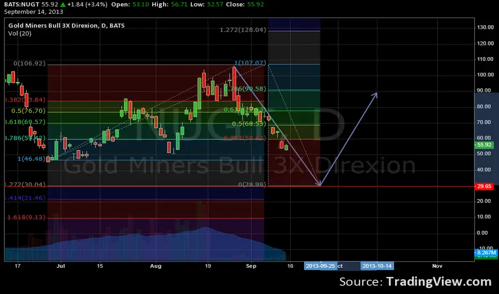Click the +1.84 (+3.4%) change text

(87, 4)
